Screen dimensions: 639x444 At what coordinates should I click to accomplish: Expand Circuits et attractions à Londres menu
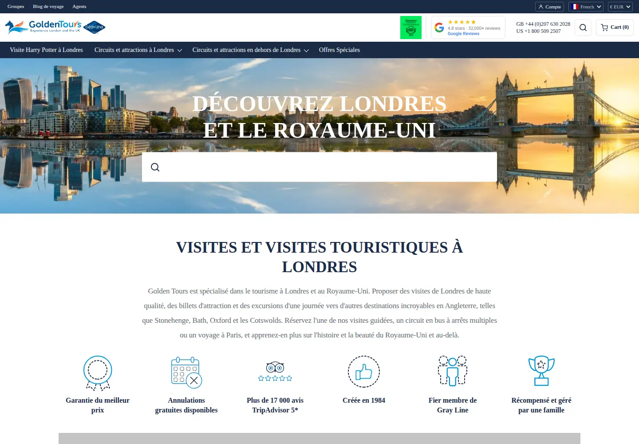point(138,50)
